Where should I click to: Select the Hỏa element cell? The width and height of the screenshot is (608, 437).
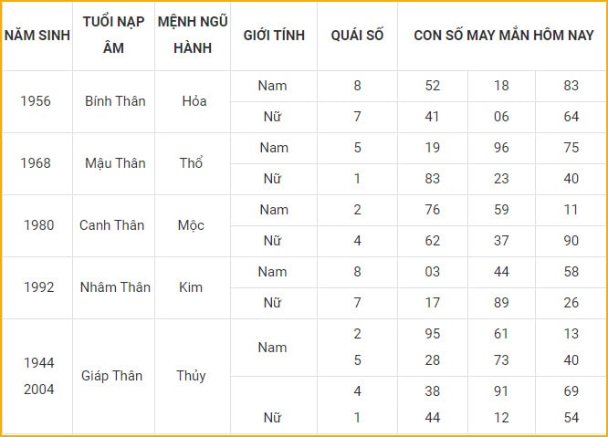coord(194,101)
